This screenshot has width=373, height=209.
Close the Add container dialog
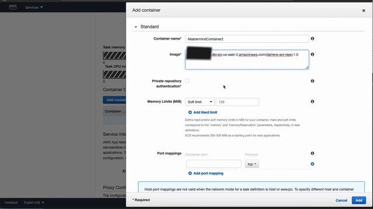point(364,10)
